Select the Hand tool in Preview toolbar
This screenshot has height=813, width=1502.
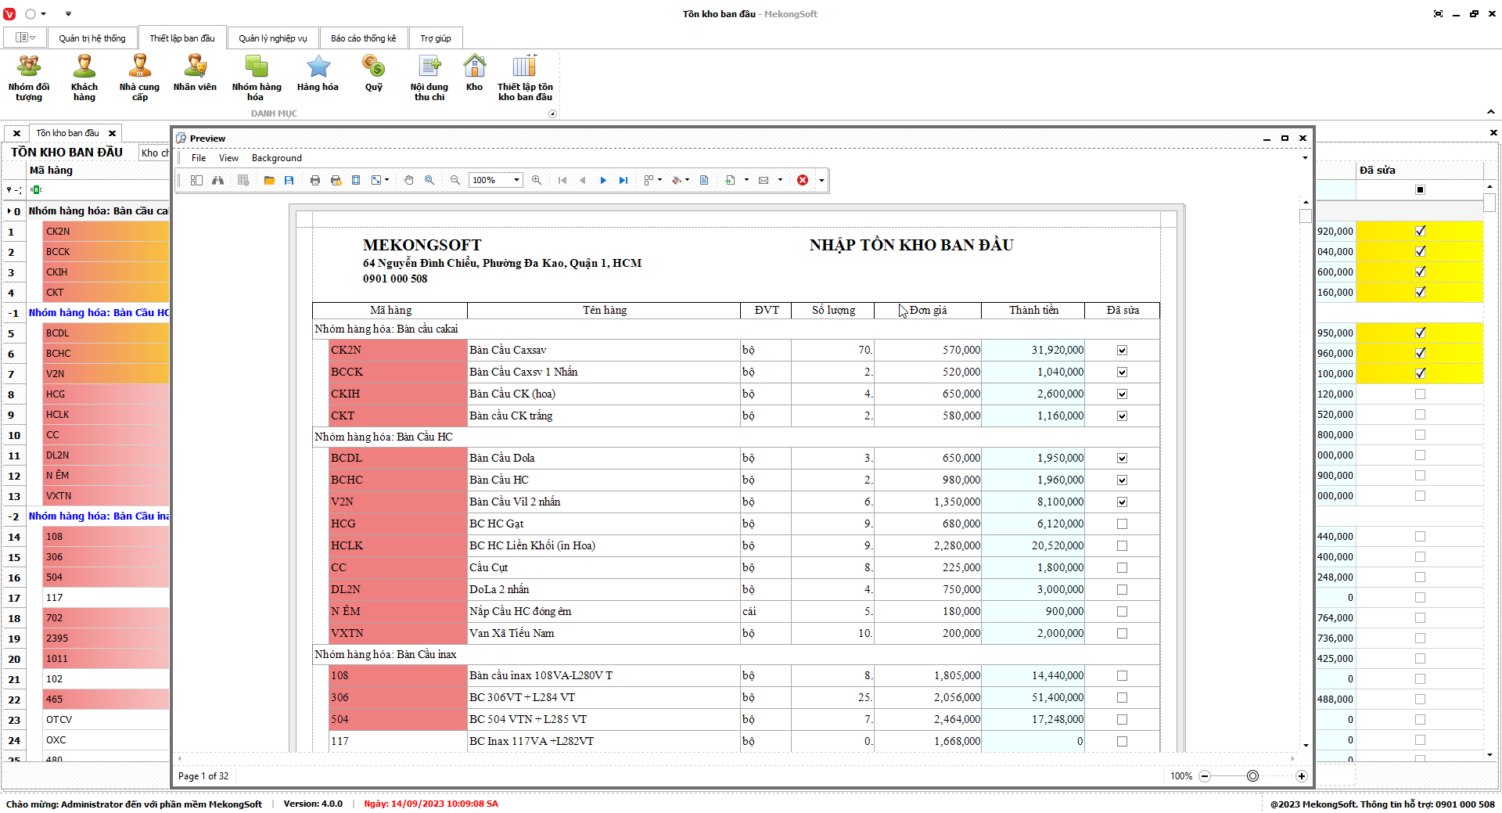408,180
